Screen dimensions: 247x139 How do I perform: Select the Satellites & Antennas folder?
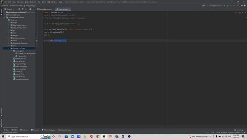[x=19, y=43]
